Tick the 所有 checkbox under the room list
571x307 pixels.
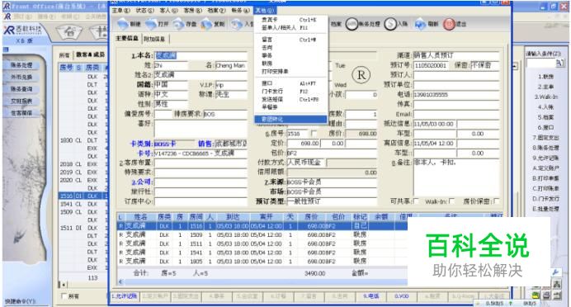coord(64,296)
